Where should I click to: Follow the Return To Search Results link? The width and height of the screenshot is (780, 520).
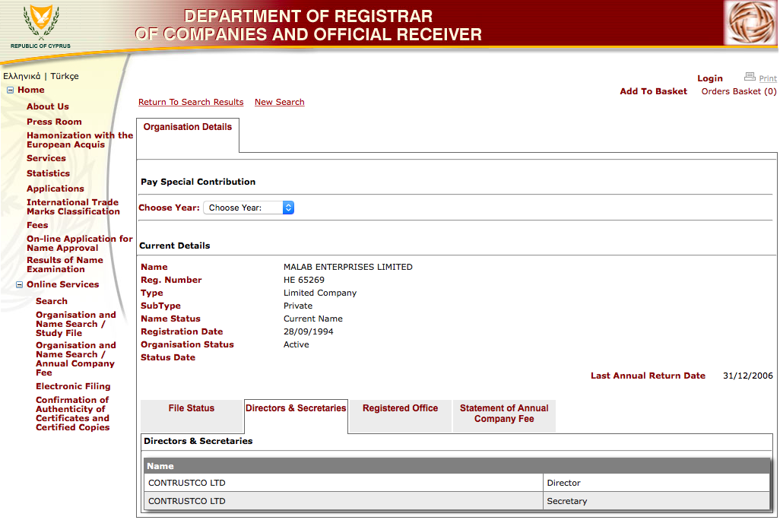point(191,102)
